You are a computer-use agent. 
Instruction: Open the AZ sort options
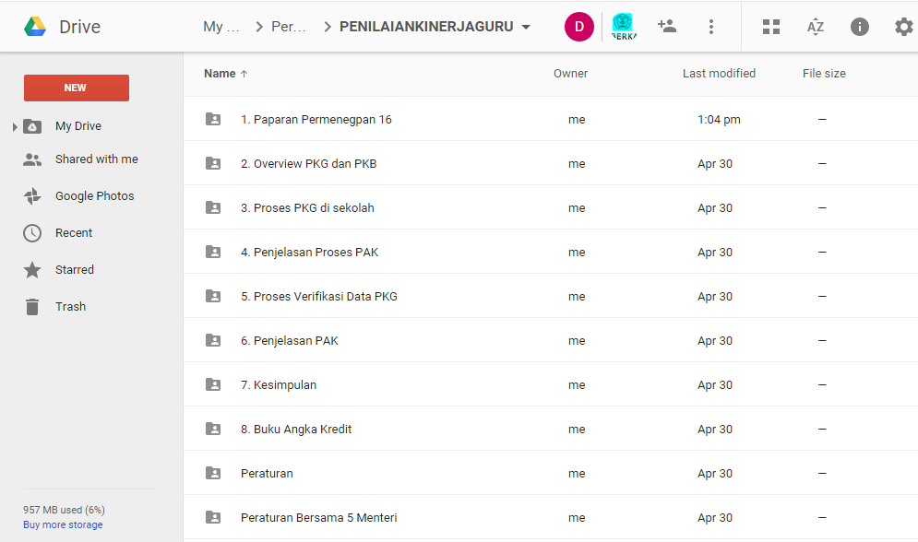point(815,27)
